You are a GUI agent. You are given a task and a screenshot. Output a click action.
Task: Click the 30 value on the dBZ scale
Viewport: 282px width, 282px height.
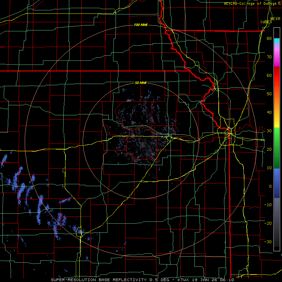[269, 131]
